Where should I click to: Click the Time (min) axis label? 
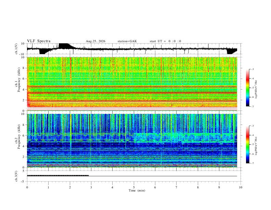137,190
